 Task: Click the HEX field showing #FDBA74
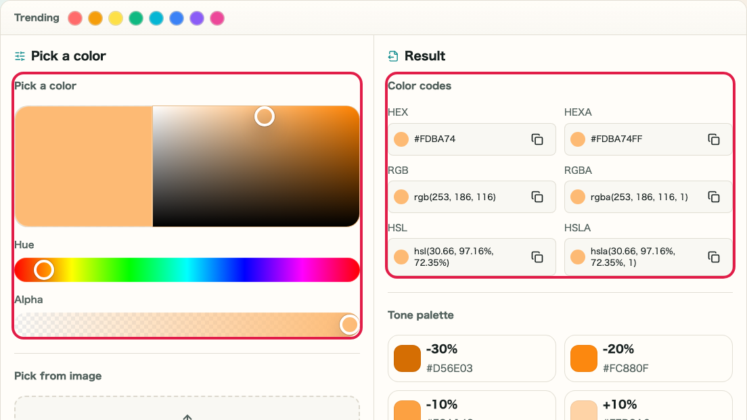point(472,139)
